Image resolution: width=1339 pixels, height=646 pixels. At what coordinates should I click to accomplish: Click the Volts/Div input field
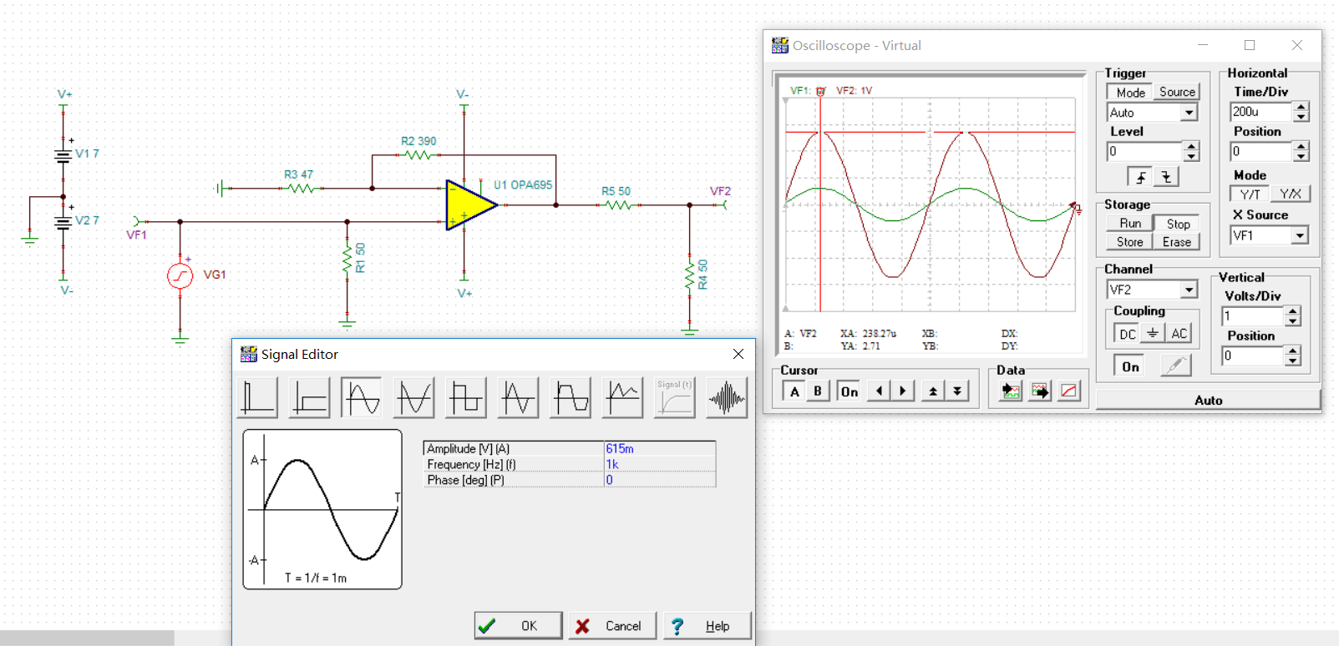pos(1253,316)
